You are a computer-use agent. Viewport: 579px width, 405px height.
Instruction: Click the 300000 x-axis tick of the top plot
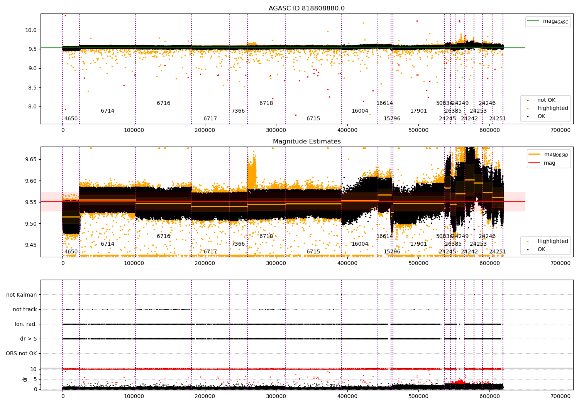coord(276,130)
